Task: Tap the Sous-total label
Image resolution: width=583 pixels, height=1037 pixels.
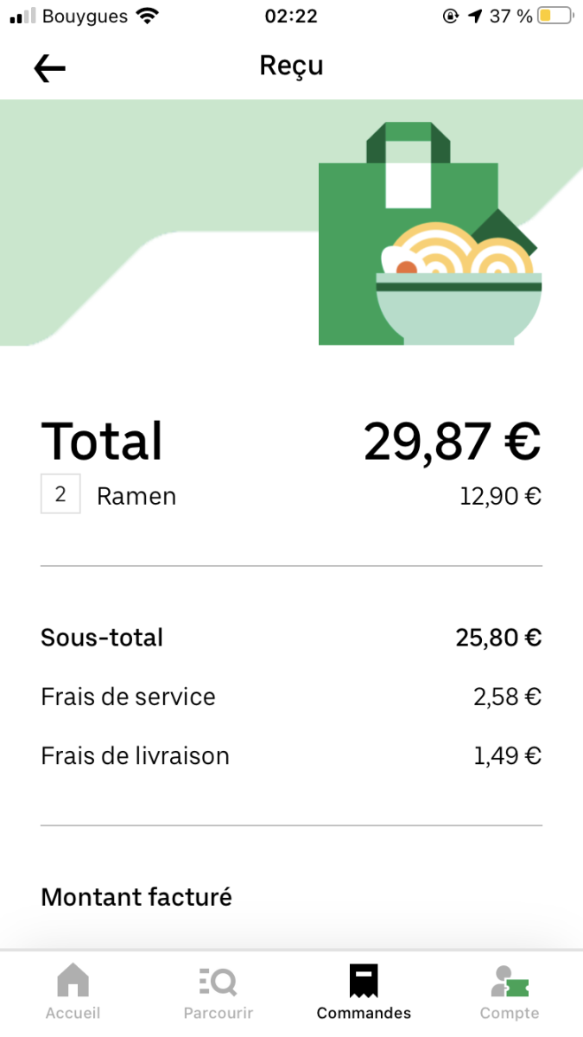Action: click(102, 638)
